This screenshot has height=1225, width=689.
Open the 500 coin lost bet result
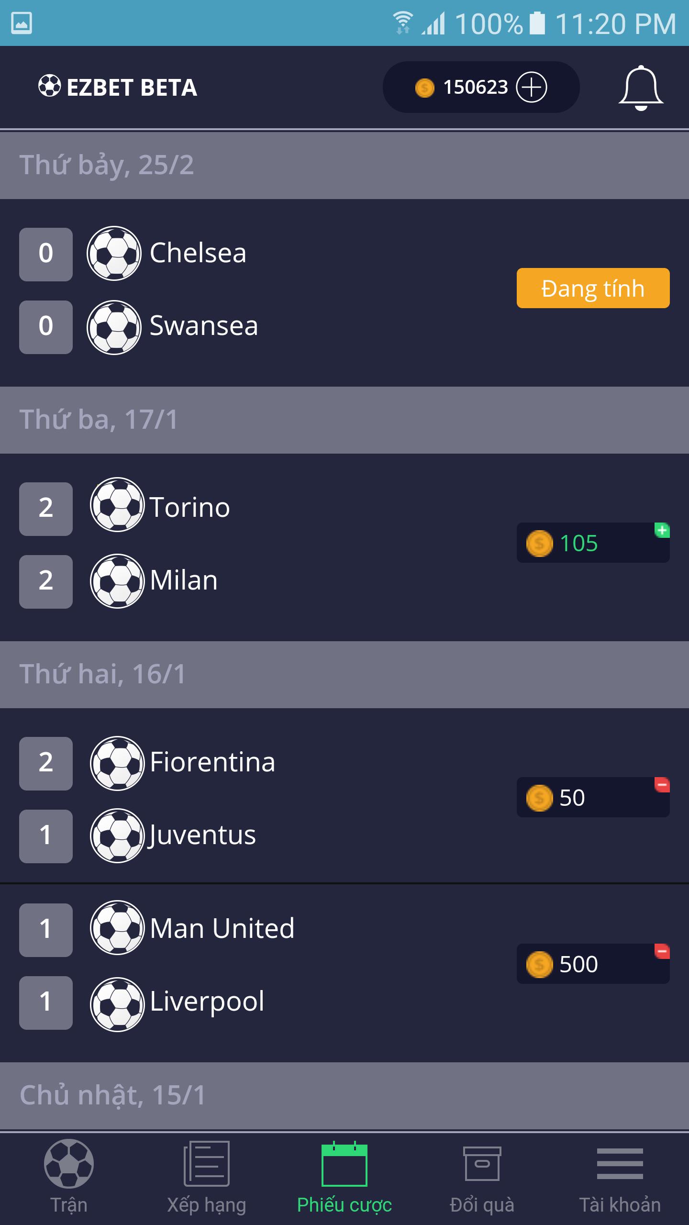pyautogui.click(x=593, y=964)
